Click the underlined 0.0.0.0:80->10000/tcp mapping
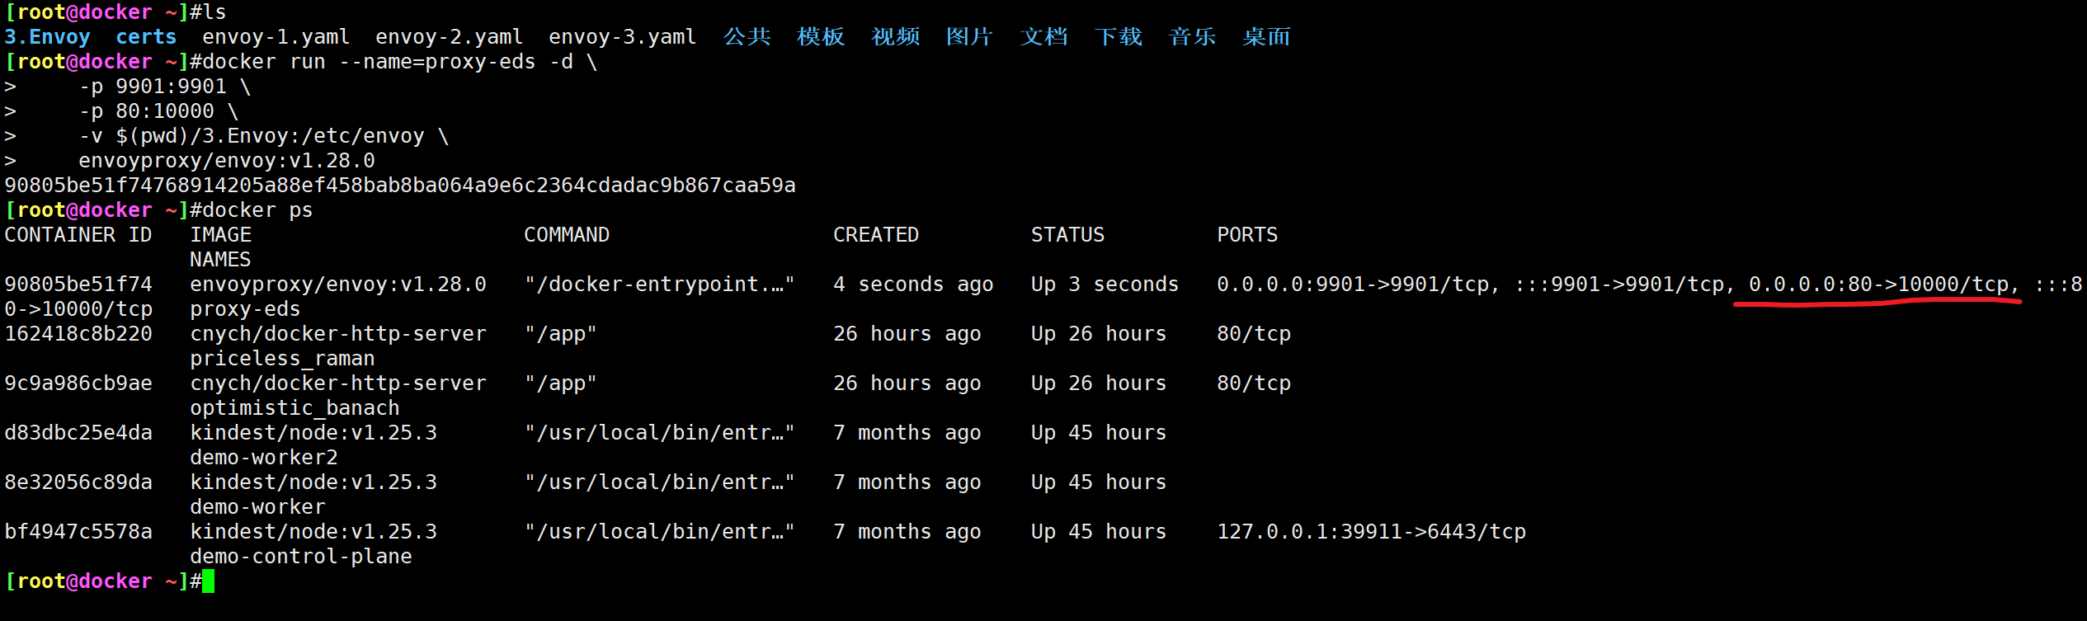 click(x=1878, y=285)
